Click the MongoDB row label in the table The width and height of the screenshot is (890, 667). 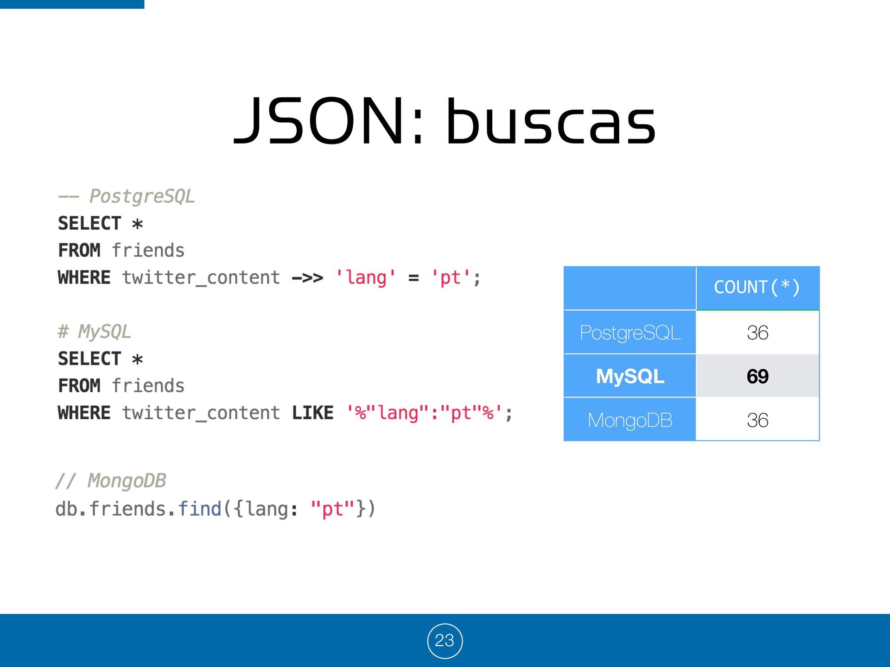[x=630, y=420]
